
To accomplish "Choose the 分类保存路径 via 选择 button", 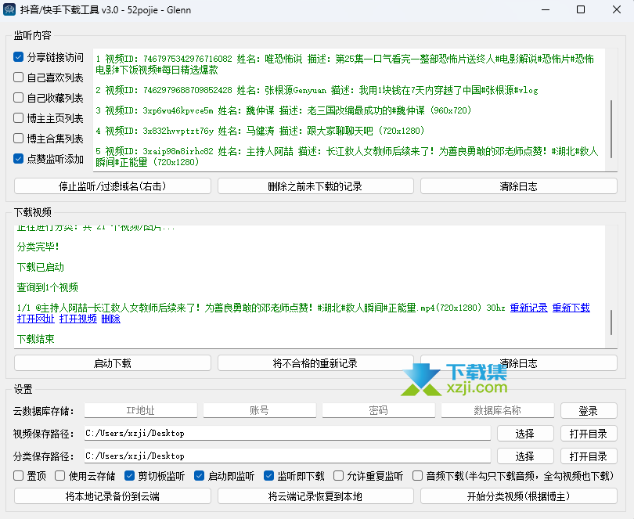I will point(525,456).
